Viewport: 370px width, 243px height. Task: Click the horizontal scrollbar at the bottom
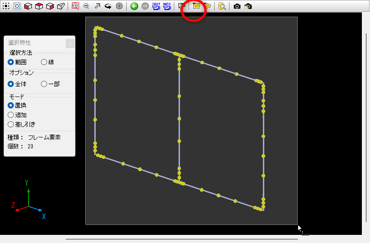[182, 239]
